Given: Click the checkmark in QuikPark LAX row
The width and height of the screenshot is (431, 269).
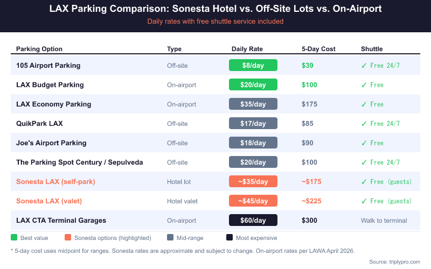Looking at the screenshot, I should pyautogui.click(x=364, y=123).
